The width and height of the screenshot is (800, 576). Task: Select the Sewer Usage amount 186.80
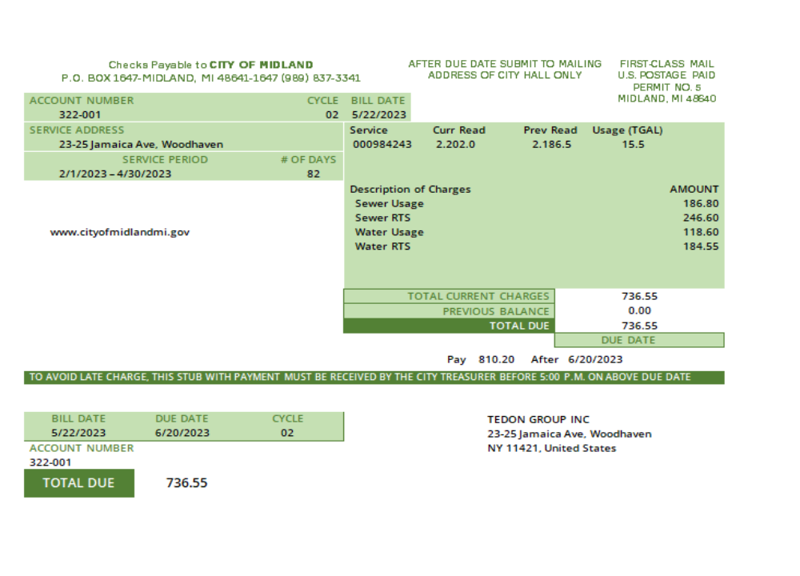[701, 203]
